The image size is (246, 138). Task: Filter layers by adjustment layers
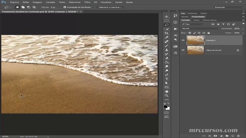pyautogui.click(x=218, y=24)
